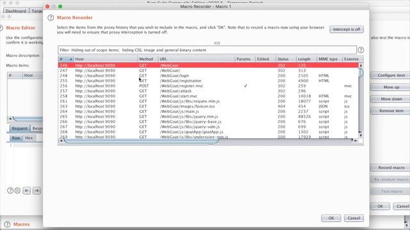Click the Params checkmark for register.mvc
The width and height of the screenshot is (410, 230).
245,86
